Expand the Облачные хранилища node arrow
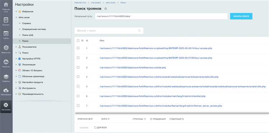This screenshot has width=269, height=133. 16,76
